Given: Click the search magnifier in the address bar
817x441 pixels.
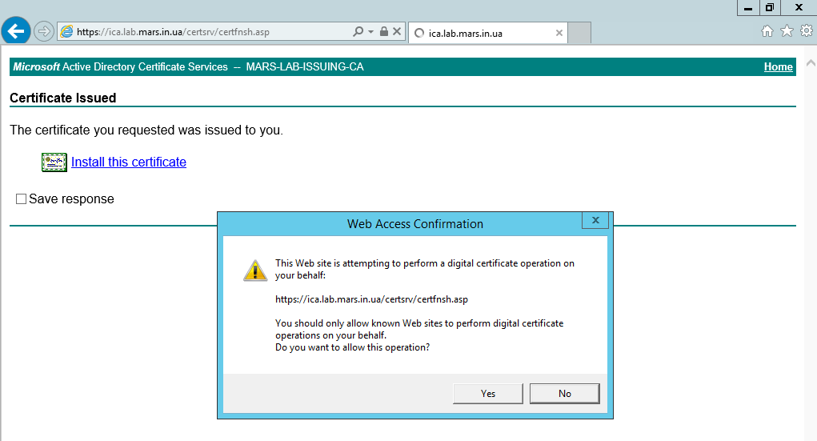Looking at the screenshot, I should pyautogui.click(x=358, y=32).
